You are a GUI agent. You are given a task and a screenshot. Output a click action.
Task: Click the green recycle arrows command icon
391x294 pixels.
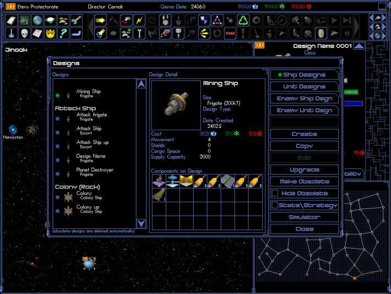tap(243, 20)
